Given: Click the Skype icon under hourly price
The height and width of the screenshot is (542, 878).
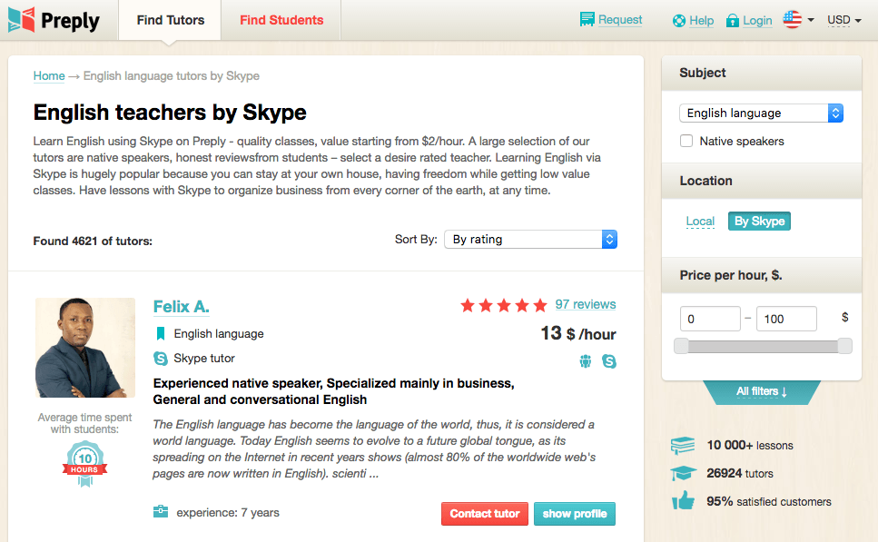Looking at the screenshot, I should pyautogui.click(x=609, y=361).
